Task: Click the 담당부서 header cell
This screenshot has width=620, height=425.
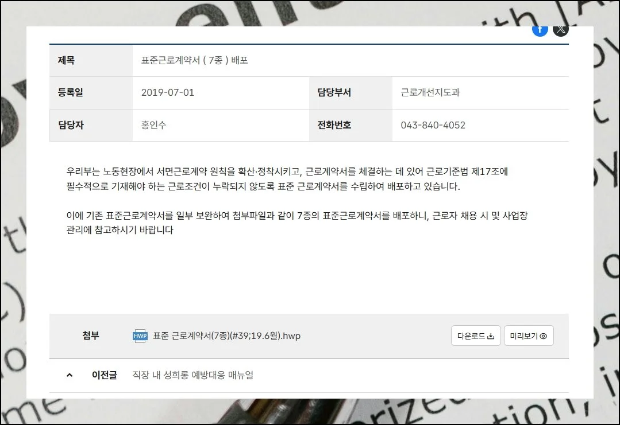Action: click(x=334, y=92)
